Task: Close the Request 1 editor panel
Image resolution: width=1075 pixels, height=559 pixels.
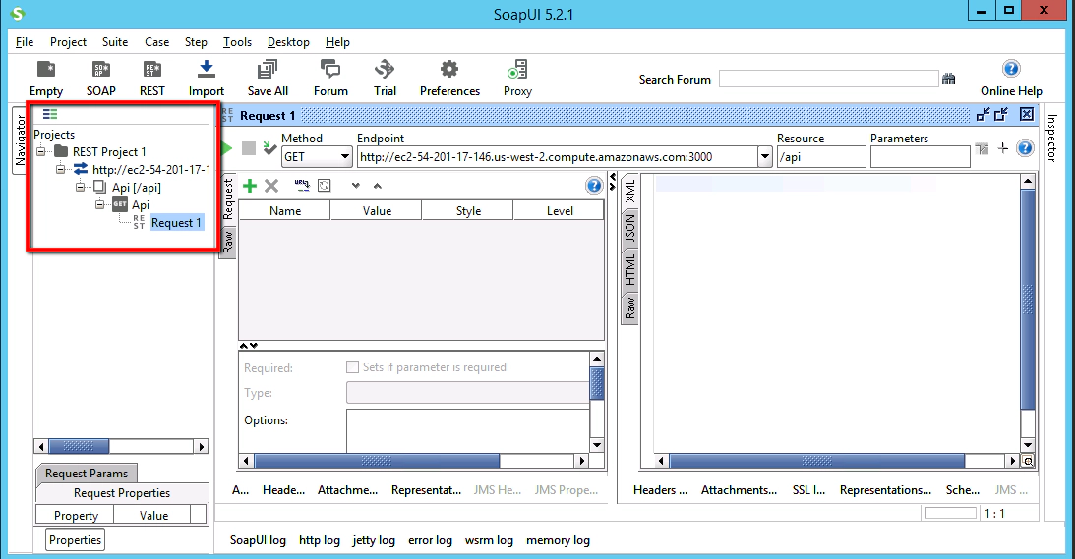Action: (x=1027, y=114)
